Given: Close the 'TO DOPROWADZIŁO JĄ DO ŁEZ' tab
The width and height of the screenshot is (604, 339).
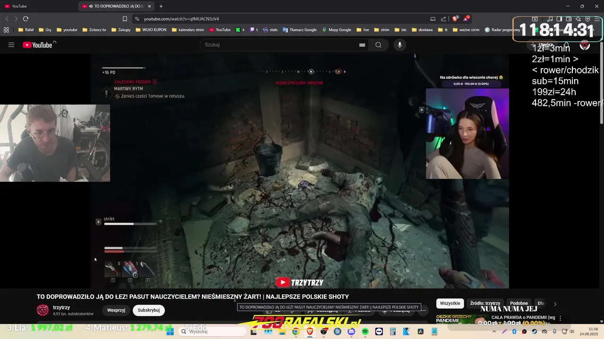Looking at the screenshot, I should pos(150,6).
